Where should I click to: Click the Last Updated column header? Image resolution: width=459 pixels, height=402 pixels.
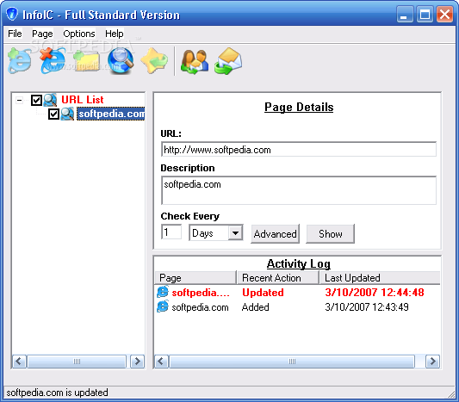pyautogui.click(x=380, y=278)
